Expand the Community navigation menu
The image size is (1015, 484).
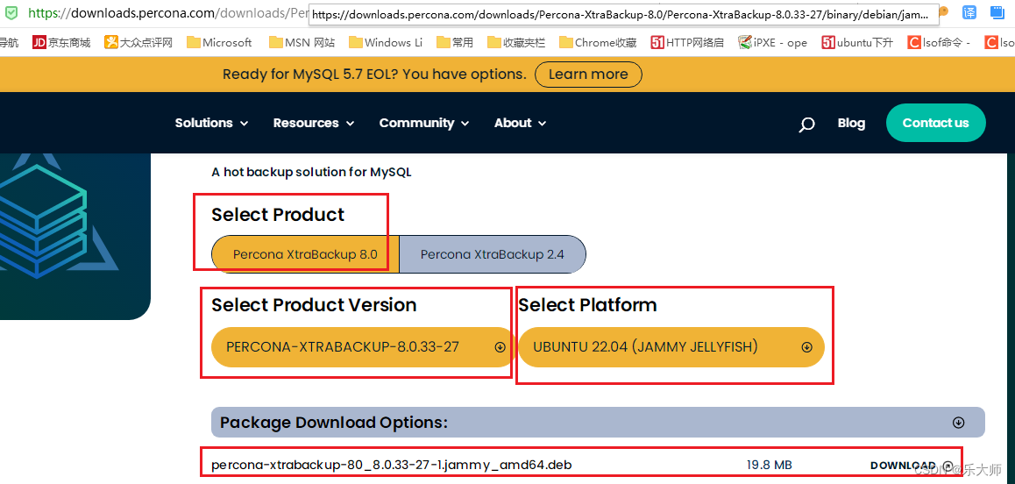click(424, 123)
